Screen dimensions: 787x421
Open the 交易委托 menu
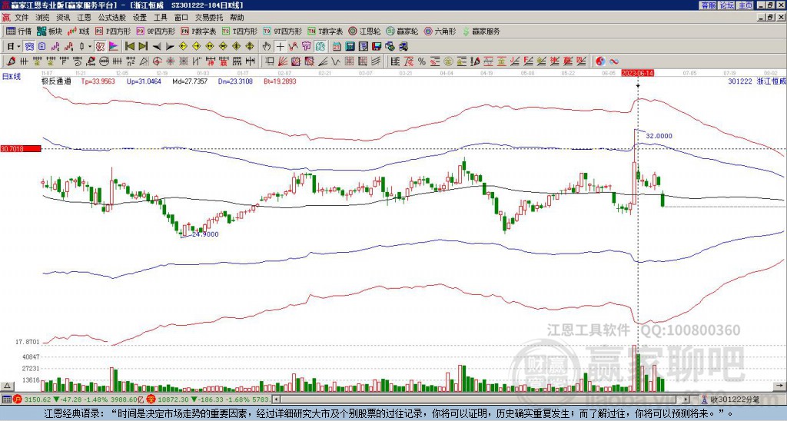pyautogui.click(x=209, y=18)
